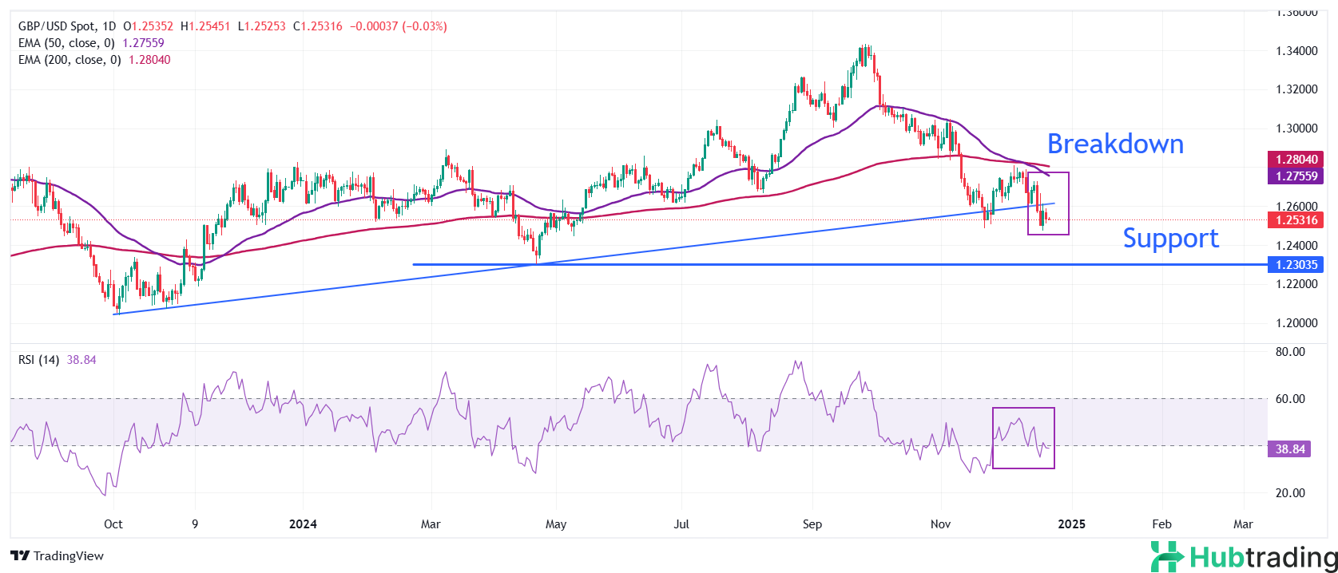Select the RSI (14) indicator legend
The image size is (1338, 573).
38,360
